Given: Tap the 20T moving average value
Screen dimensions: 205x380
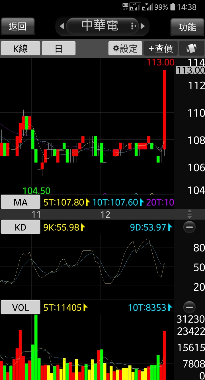Looking at the screenshot, I should pos(160,202).
